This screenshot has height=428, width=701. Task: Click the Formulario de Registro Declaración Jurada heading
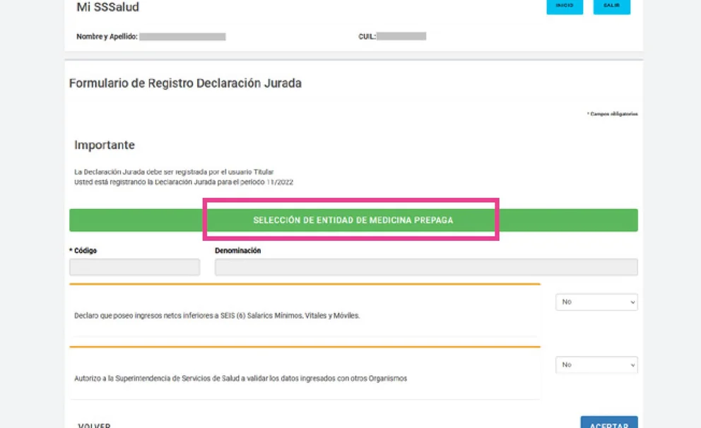click(185, 83)
